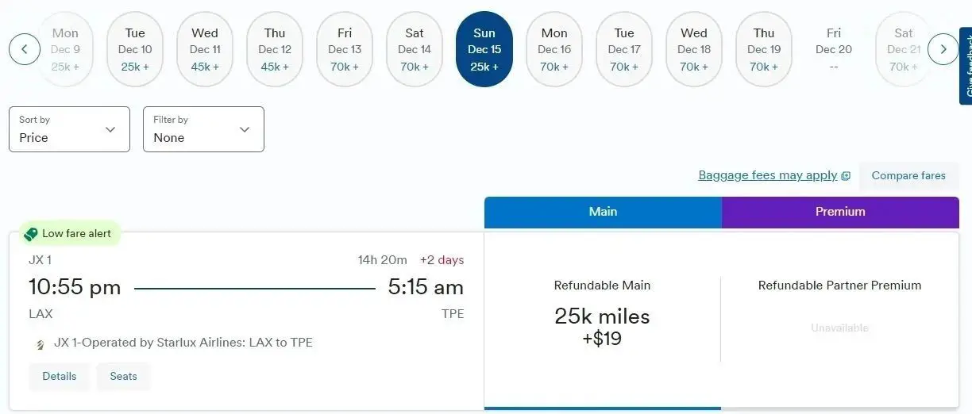Click the previous dates arrow

(25, 49)
